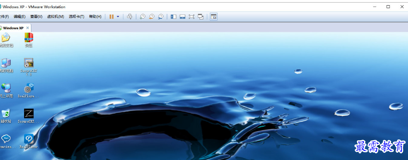Viewport: 408px width, 160px height.
Task: Open the 帮助(H) menu
Action: tap(95, 17)
